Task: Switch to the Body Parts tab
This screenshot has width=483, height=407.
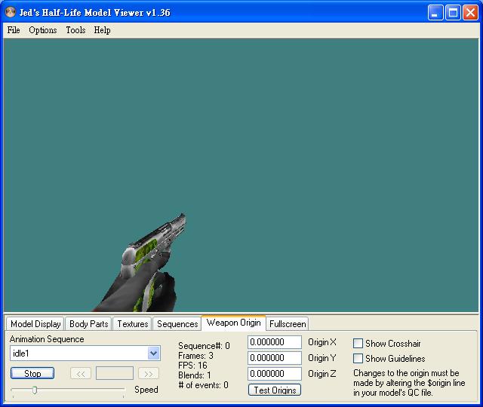Action: coord(89,324)
